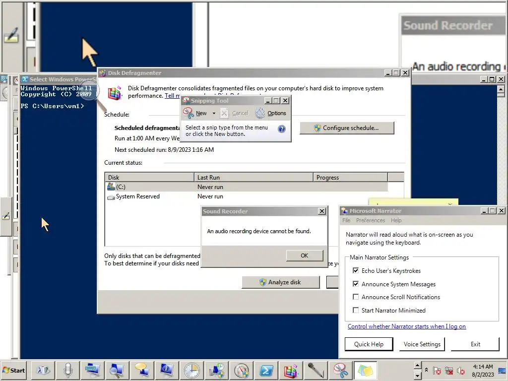Click the Action Center flag tray icon

[437, 370]
